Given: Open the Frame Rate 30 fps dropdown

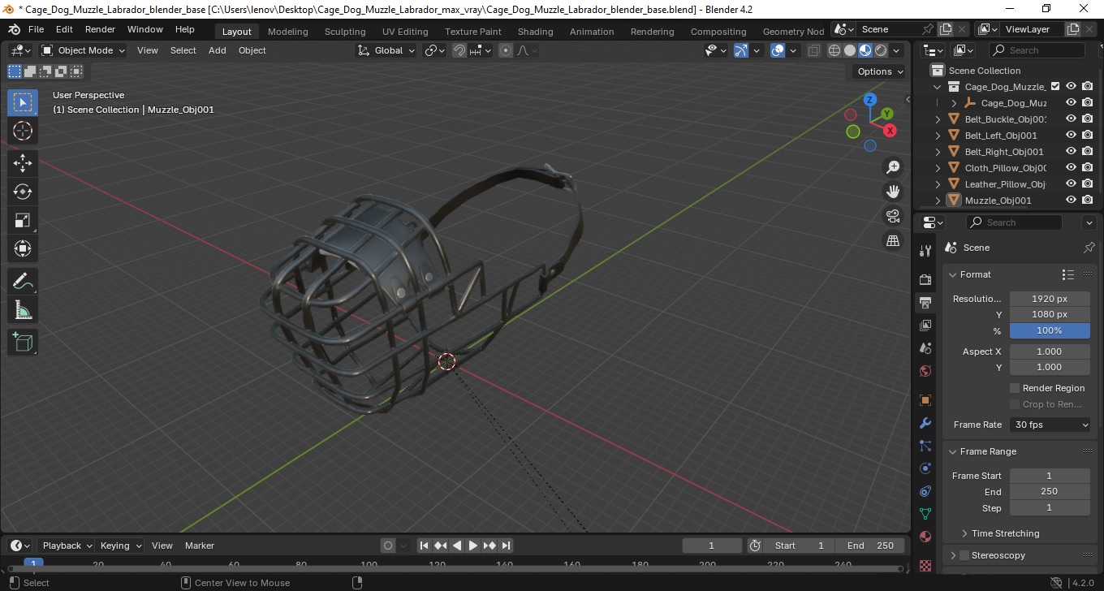Looking at the screenshot, I should tap(1050, 425).
